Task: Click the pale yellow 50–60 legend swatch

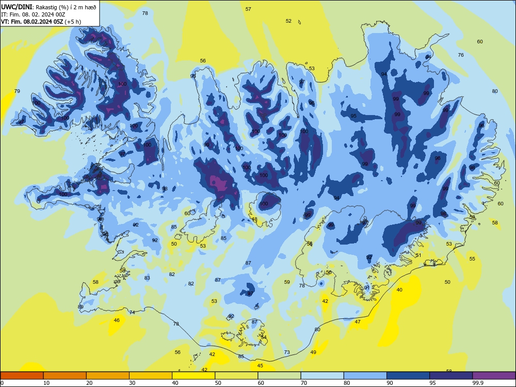Action: point(237,376)
